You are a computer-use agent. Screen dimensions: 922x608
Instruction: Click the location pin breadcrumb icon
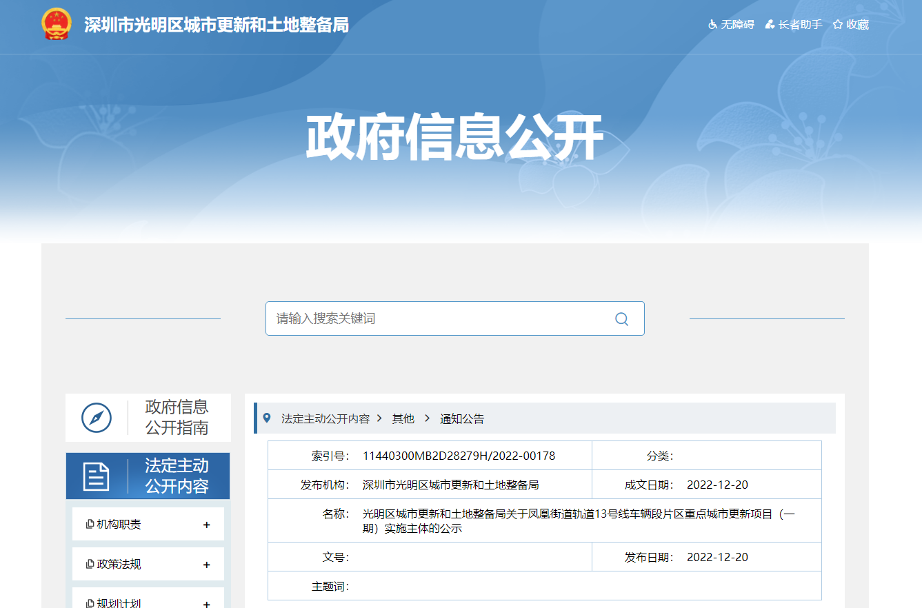[267, 418]
